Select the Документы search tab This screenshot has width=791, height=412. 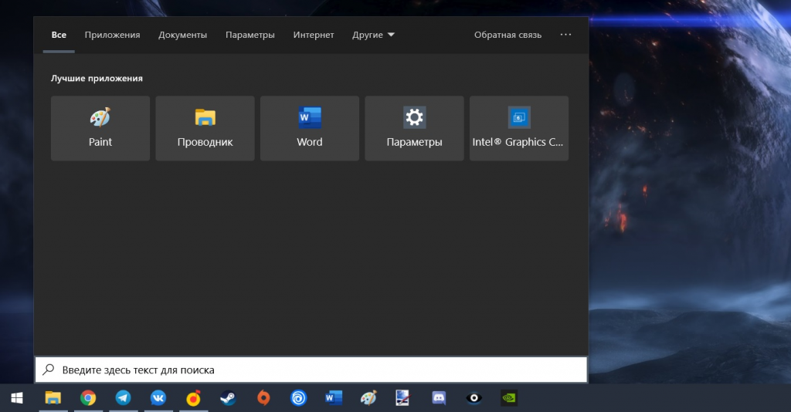(x=182, y=35)
